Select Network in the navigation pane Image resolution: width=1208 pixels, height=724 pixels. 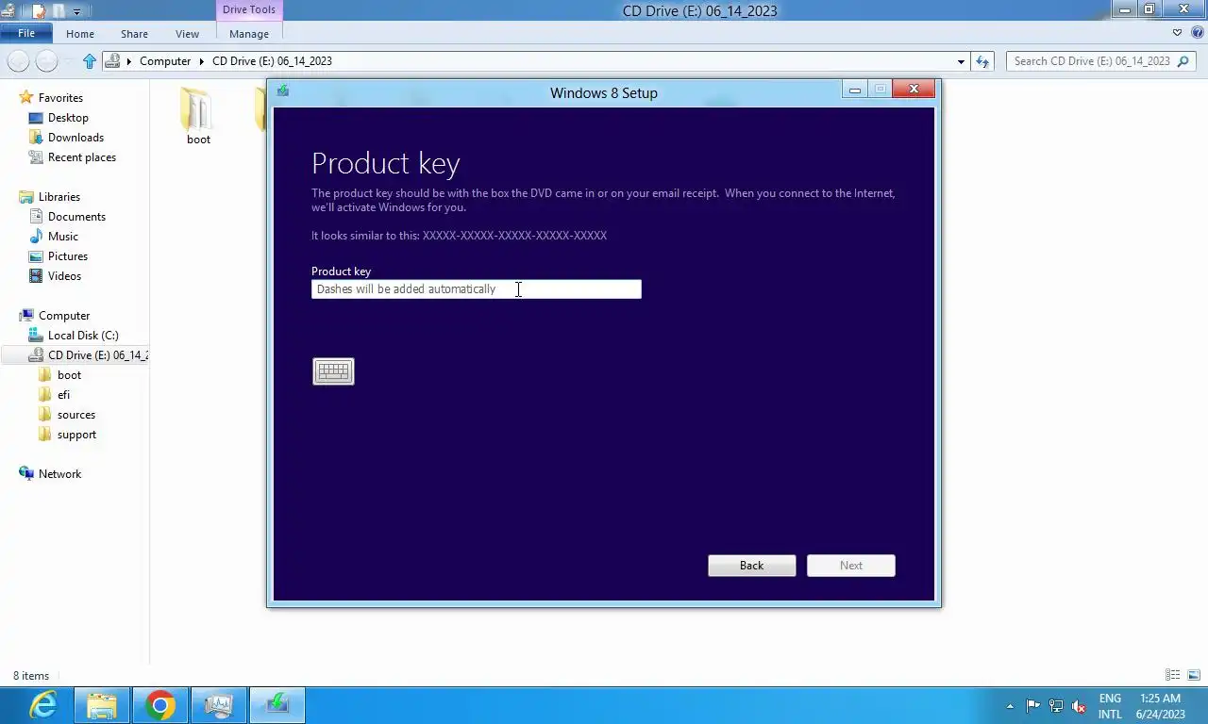(x=59, y=474)
